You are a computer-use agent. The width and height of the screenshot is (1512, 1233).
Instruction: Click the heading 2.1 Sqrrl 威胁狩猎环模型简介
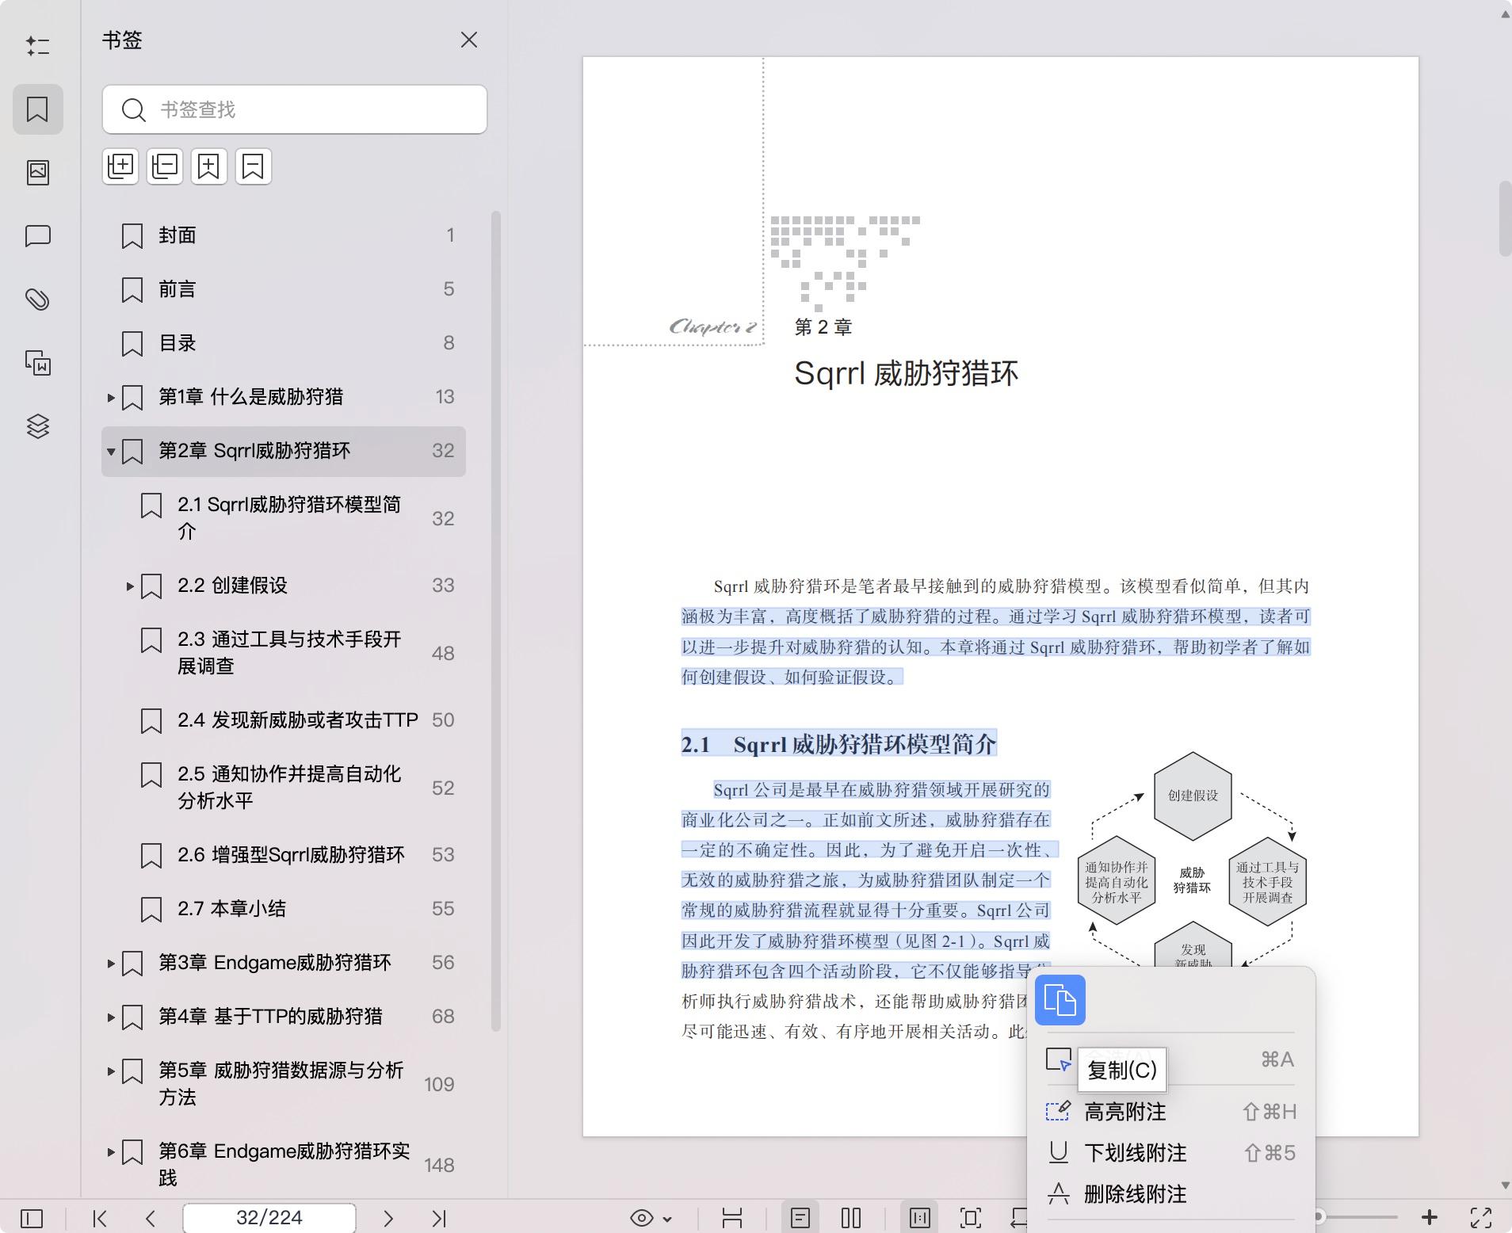coord(838,744)
